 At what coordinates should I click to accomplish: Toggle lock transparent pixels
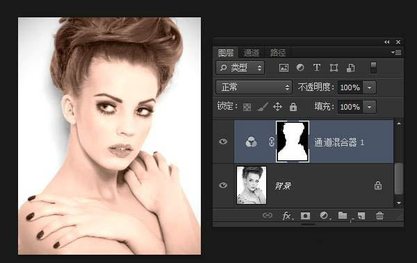(x=247, y=107)
